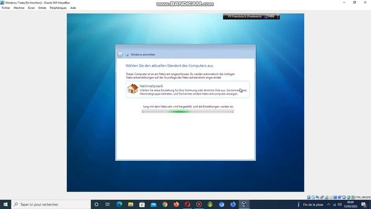Viewport: 371px width, 209px height.
Task: Open the Aide menu
Action: pos(73,8)
